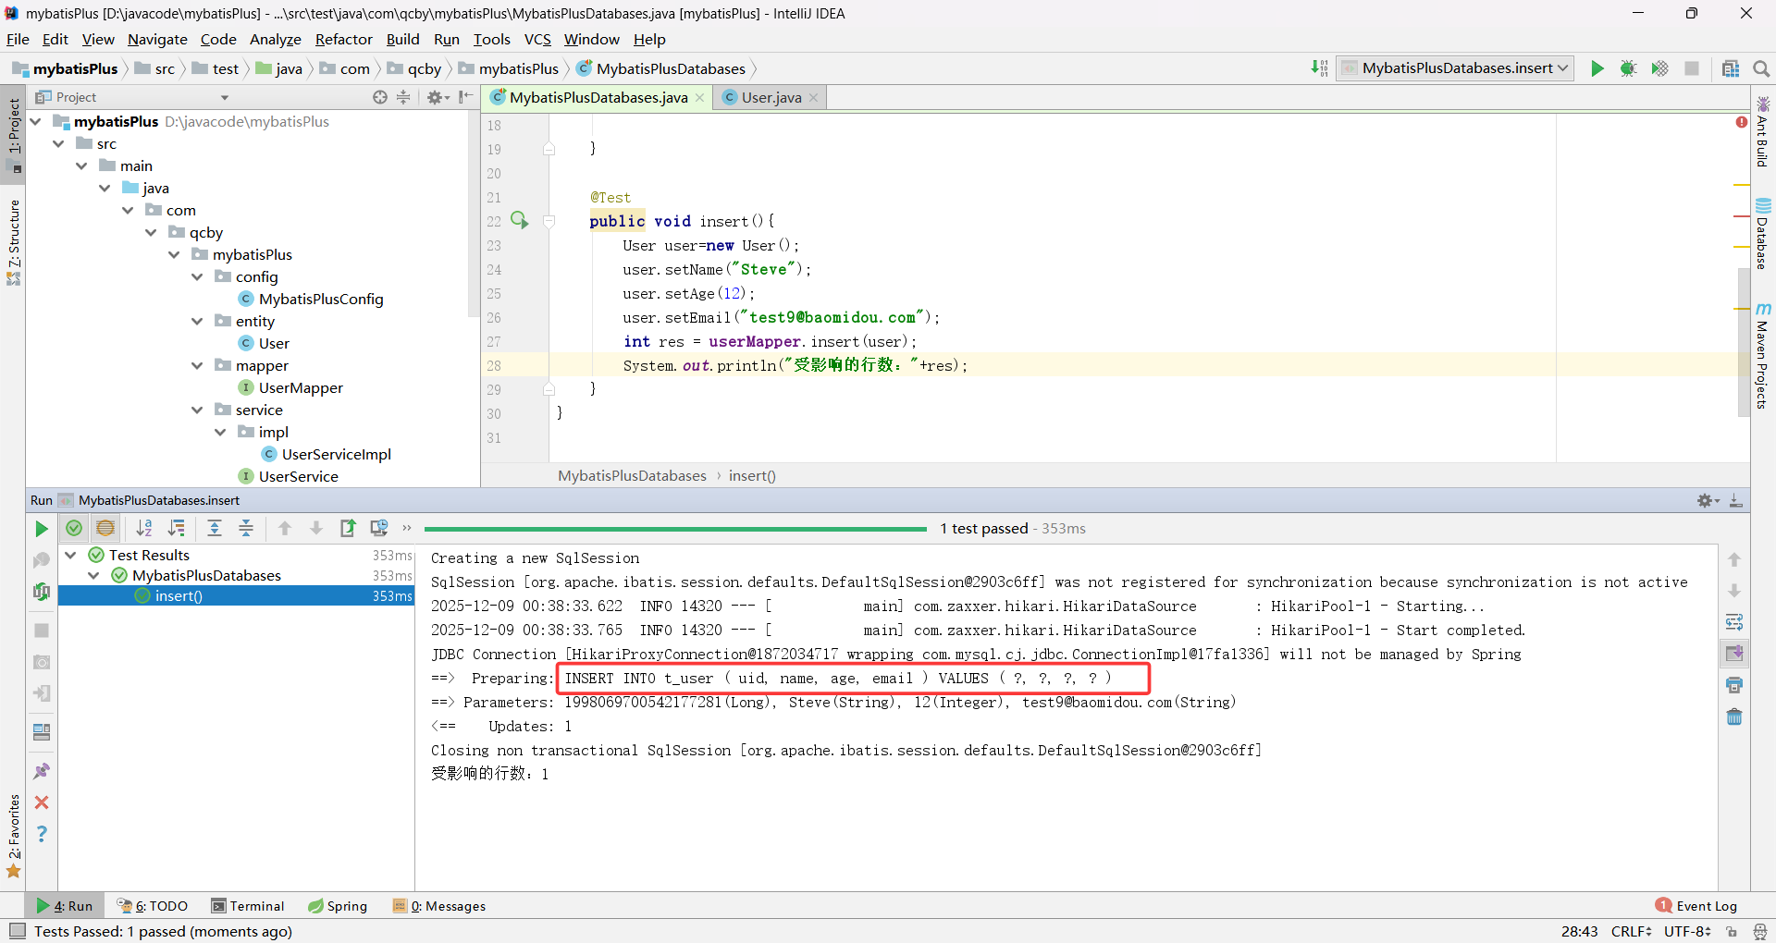Viewport: 1776px width, 943px height.
Task: Export test results icon
Action: tap(348, 528)
